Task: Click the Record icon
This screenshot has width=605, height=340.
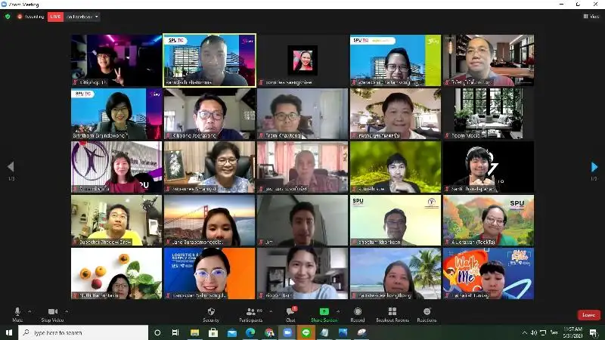Action: click(357, 311)
